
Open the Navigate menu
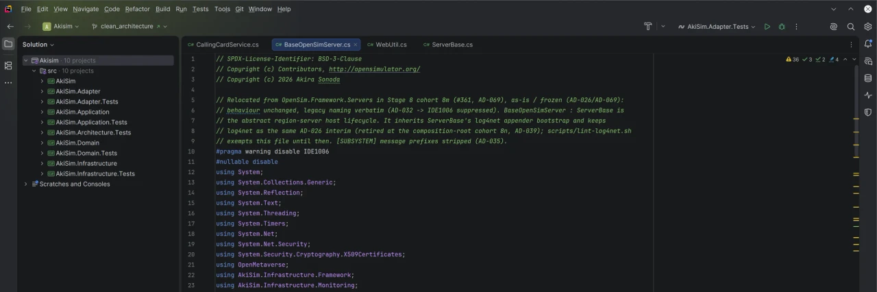tap(86, 9)
